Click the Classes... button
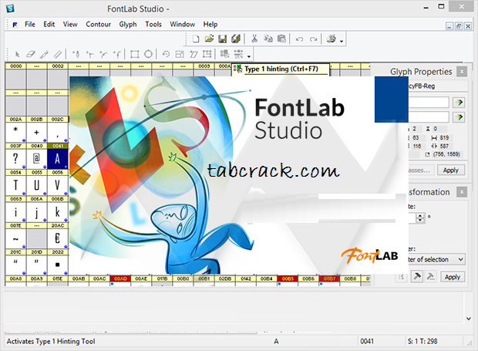Viewport: 478px width, 351px height. click(421, 170)
